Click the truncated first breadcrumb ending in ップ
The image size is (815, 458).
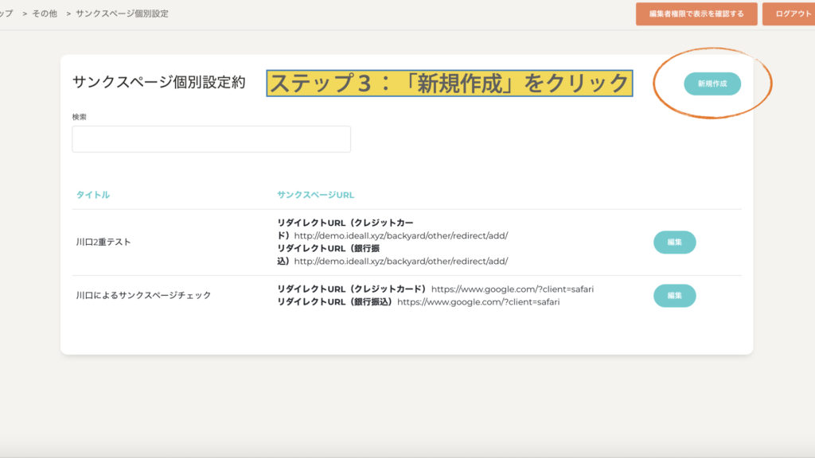click(x=6, y=14)
